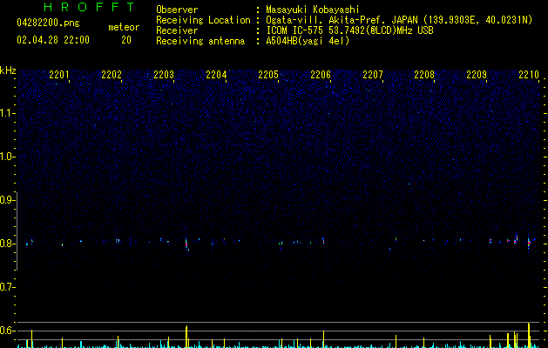Select observer name Masayuki Kobayashi

pos(313,10)
